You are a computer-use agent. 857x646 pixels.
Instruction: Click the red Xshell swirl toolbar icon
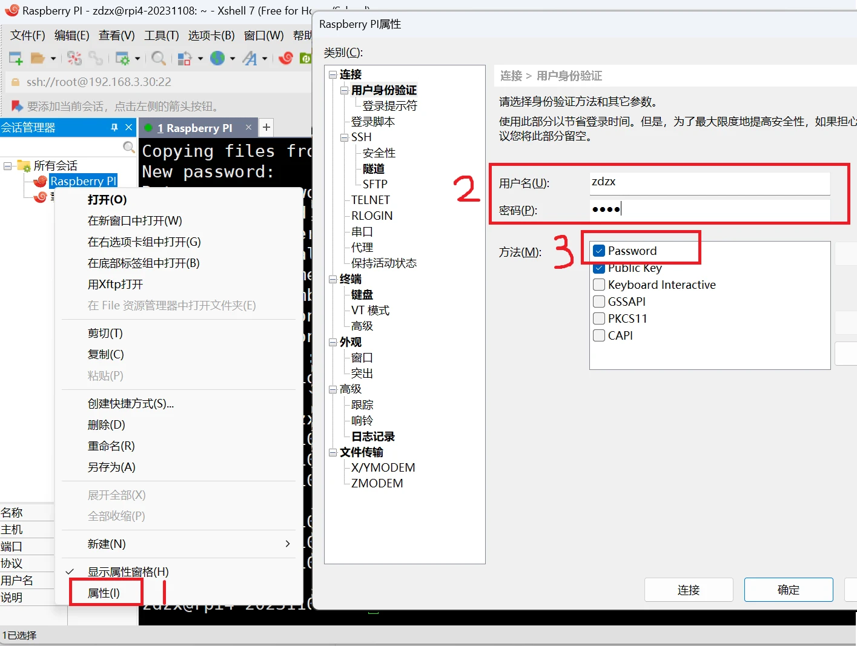pyautogui.click(x=286, y=58)
